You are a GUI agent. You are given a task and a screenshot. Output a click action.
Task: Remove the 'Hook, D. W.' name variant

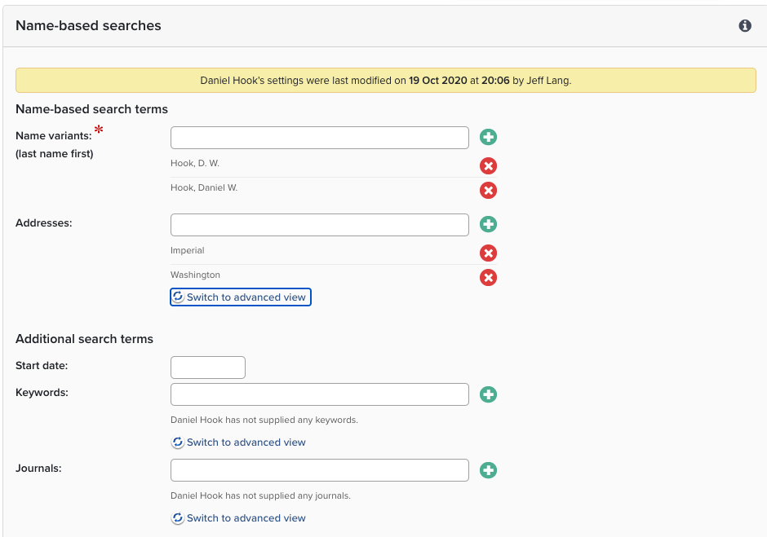click(x=488, y=166)
